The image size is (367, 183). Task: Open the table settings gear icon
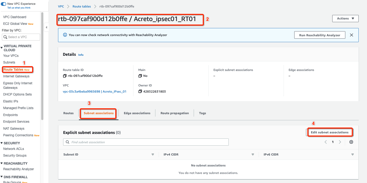tap(351, 142)
